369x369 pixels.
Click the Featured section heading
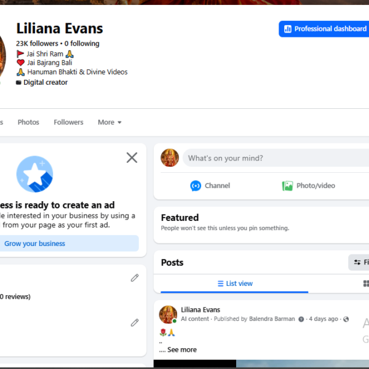[x=180, y=218]
